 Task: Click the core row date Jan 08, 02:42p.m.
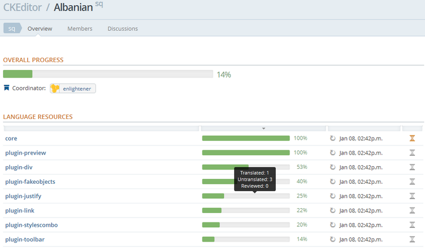pos(361,139)
